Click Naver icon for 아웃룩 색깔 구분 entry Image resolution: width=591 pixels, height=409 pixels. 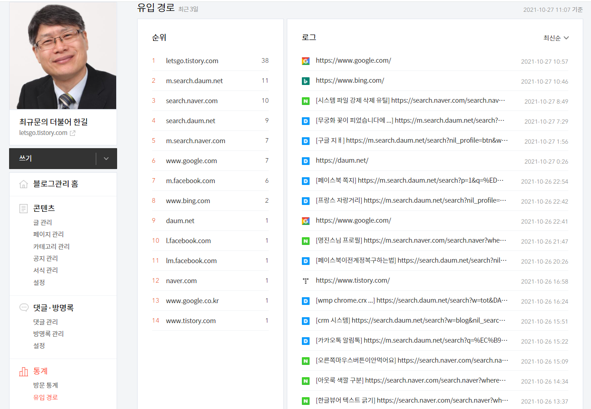point(305,381)
